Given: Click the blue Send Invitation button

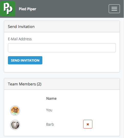Looking at the screenshot, I should (25, 60).
